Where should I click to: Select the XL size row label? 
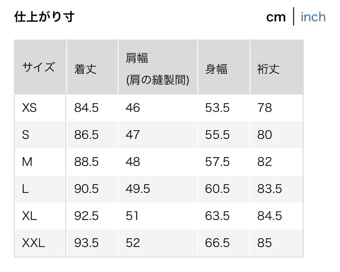pos(29,216)
